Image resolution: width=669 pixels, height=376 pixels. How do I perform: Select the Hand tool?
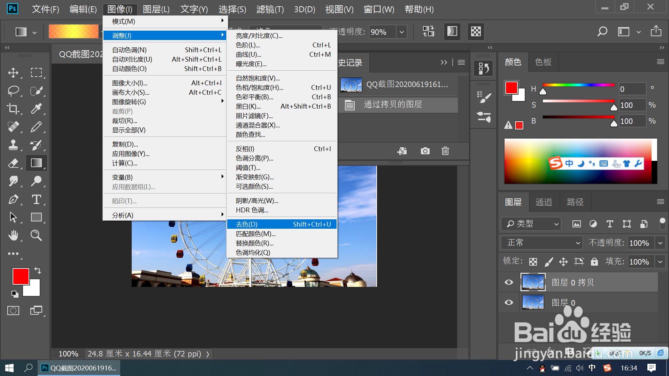pos(13,235)
